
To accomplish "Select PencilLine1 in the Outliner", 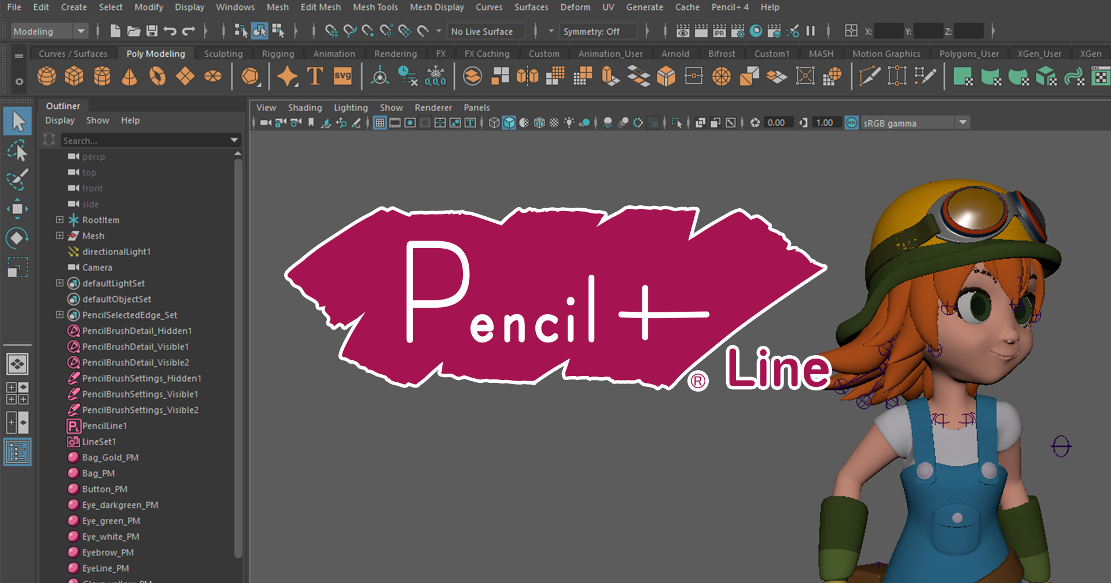I will pos(105,426).
